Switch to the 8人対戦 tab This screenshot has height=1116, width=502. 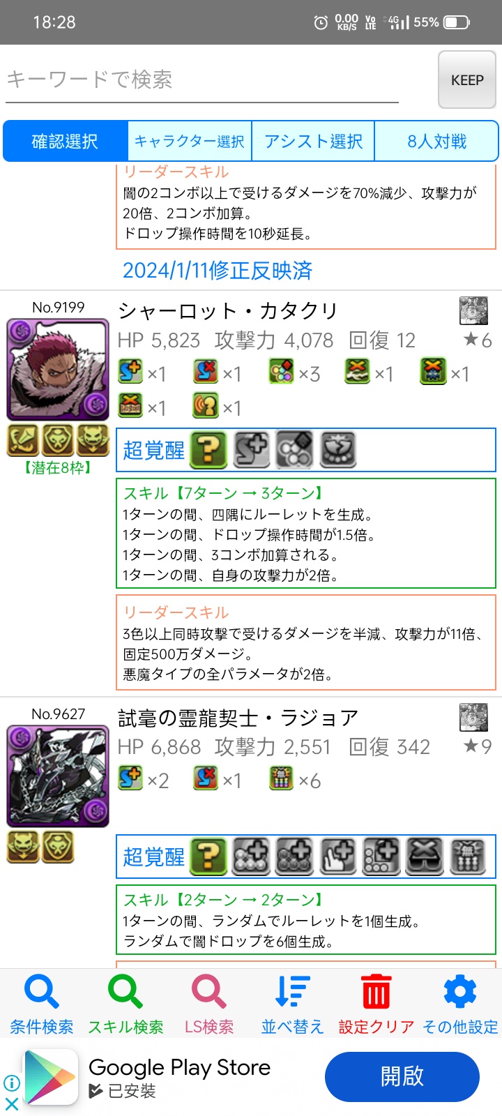click(x=437, y=142)
